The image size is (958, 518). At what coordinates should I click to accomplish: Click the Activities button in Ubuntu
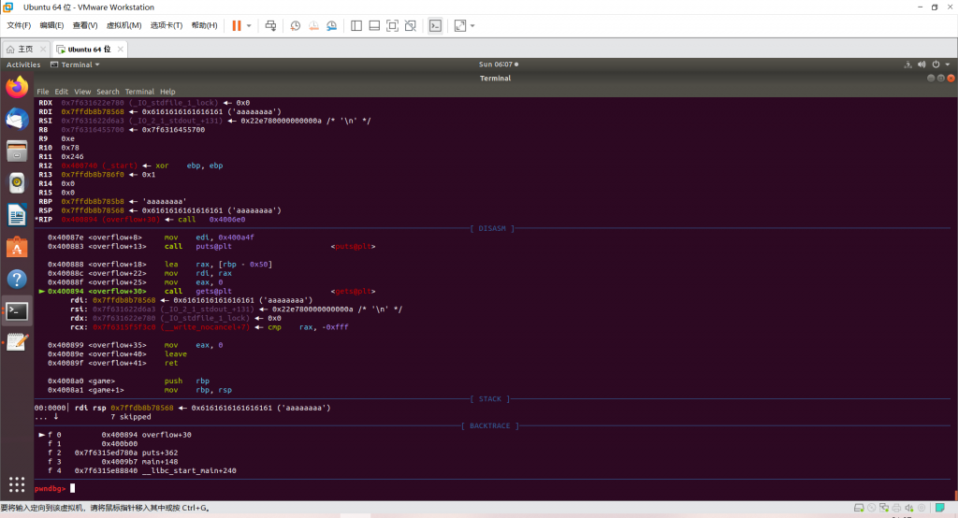click(x=23, y=65)
